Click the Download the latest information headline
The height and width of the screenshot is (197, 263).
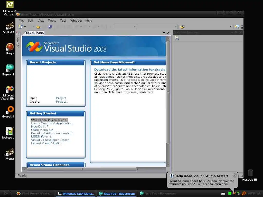click(x=130, y=70)
